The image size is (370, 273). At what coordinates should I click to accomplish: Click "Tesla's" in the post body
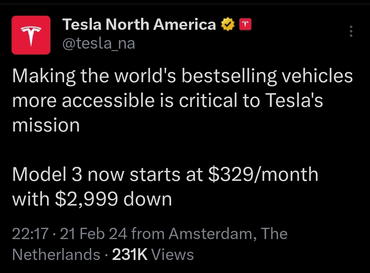point(294,100)
